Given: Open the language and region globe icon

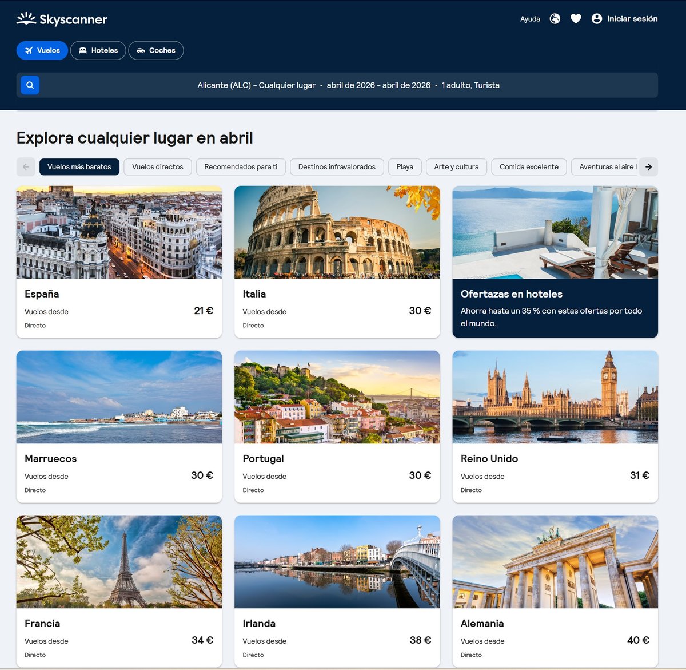Looking at the screenshot, I should (x=555, y=19).
